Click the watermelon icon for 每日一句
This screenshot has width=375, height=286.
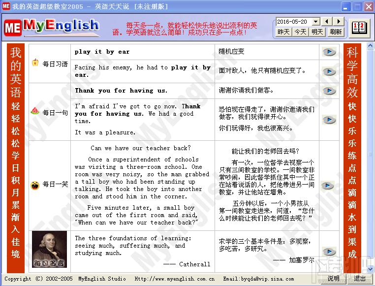point(35,111)
